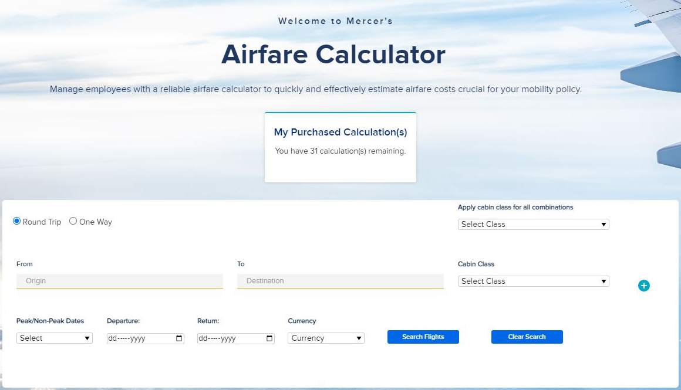Click the arrow on the Peak/Non-Peak Dates dropdown

(87, 338)
